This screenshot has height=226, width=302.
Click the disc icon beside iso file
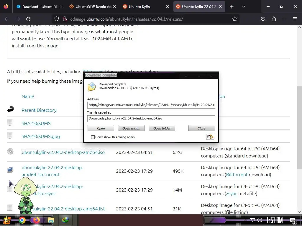[x=10, y=152]
